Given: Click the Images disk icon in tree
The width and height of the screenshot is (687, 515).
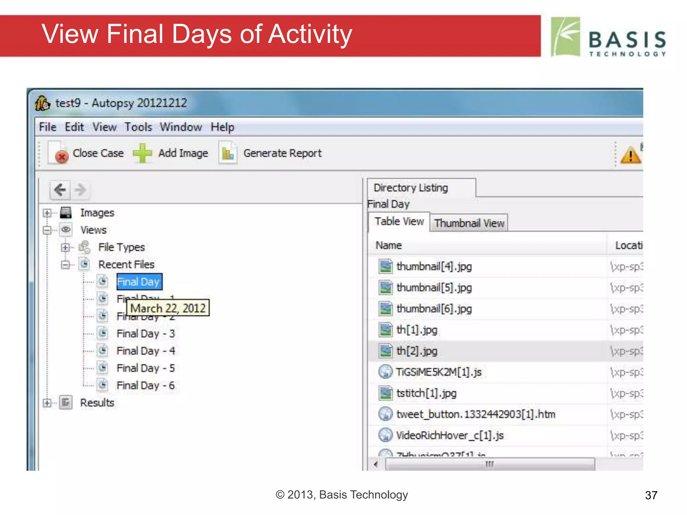Looking at the screenshot, I should point(66,213).
